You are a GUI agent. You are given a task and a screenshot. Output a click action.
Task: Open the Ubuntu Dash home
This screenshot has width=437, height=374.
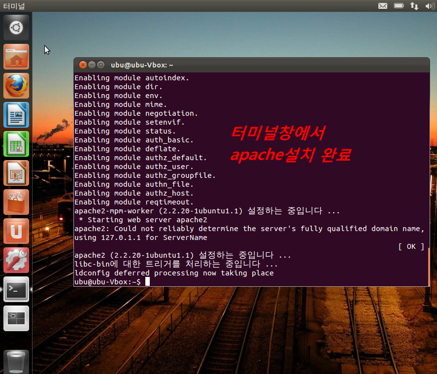pos(16,28)
